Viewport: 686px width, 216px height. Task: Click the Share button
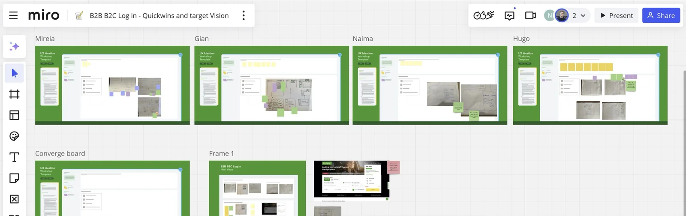[661, 15]
